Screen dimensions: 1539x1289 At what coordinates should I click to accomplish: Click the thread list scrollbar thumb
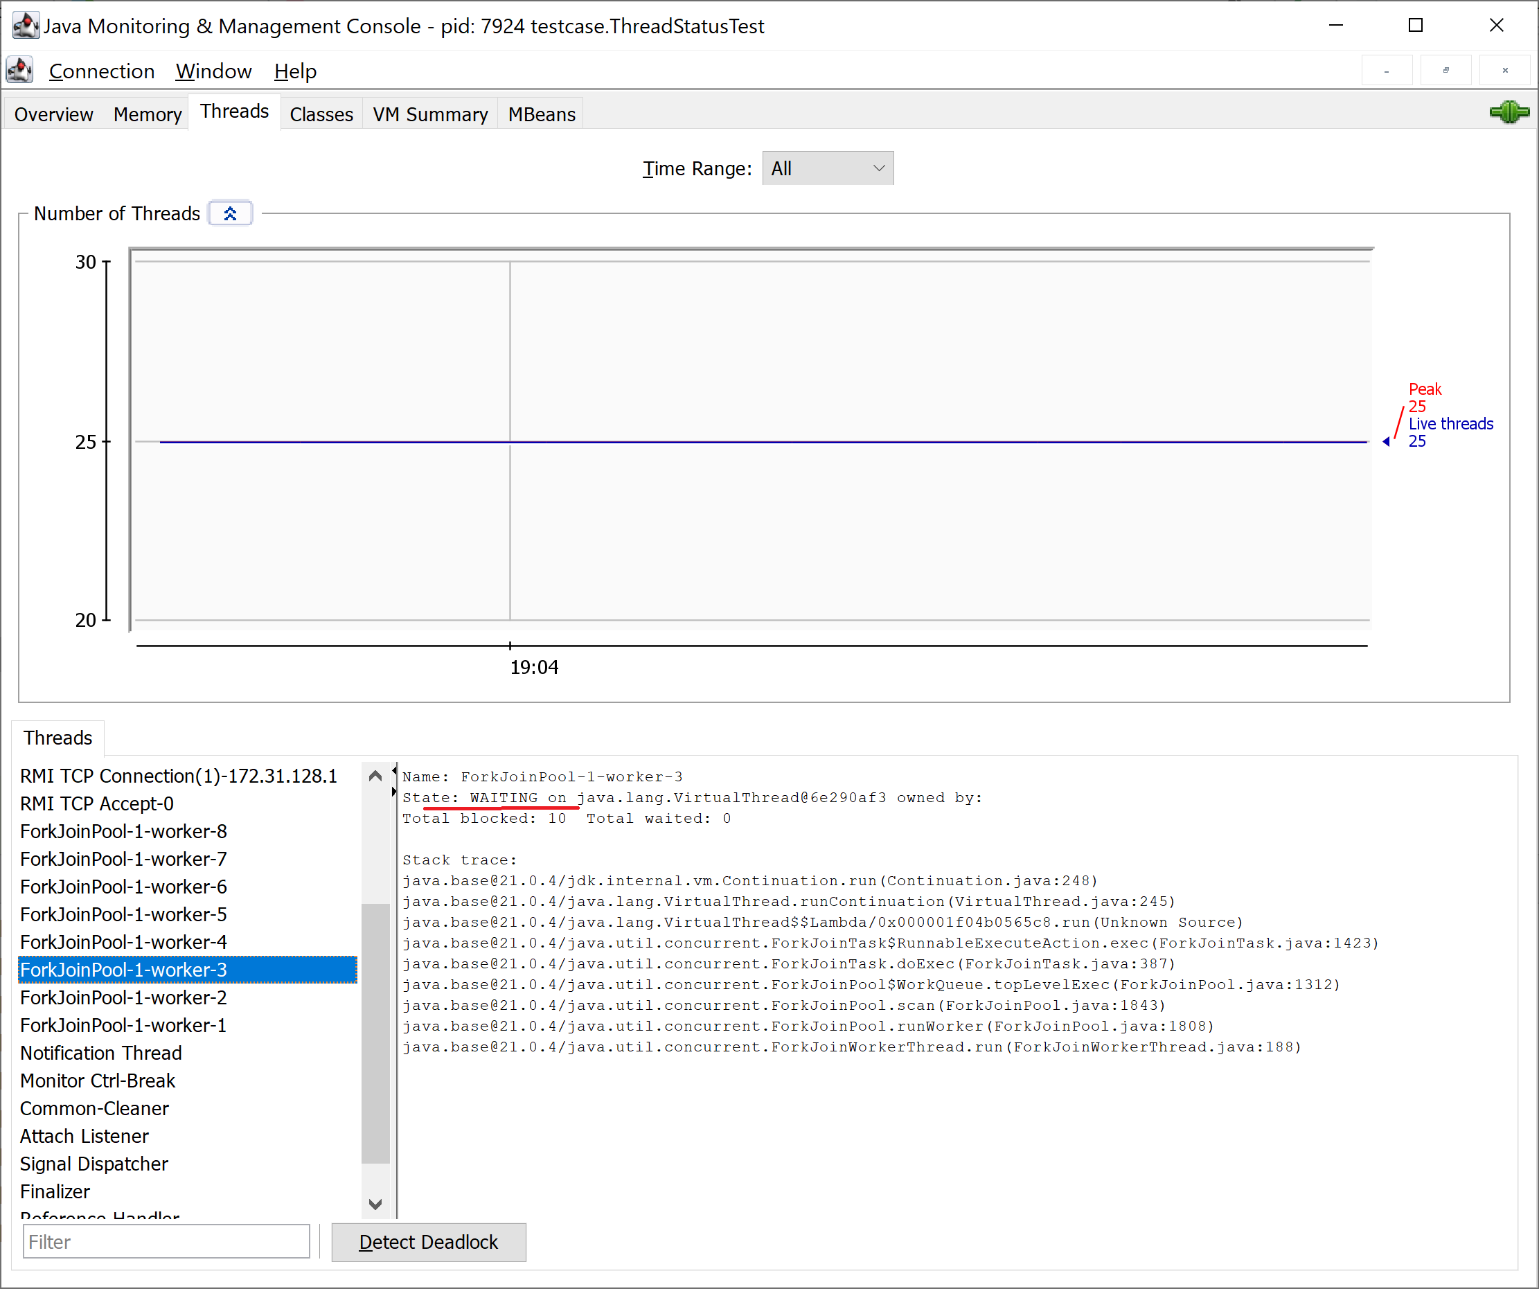tap(375, 1033)
